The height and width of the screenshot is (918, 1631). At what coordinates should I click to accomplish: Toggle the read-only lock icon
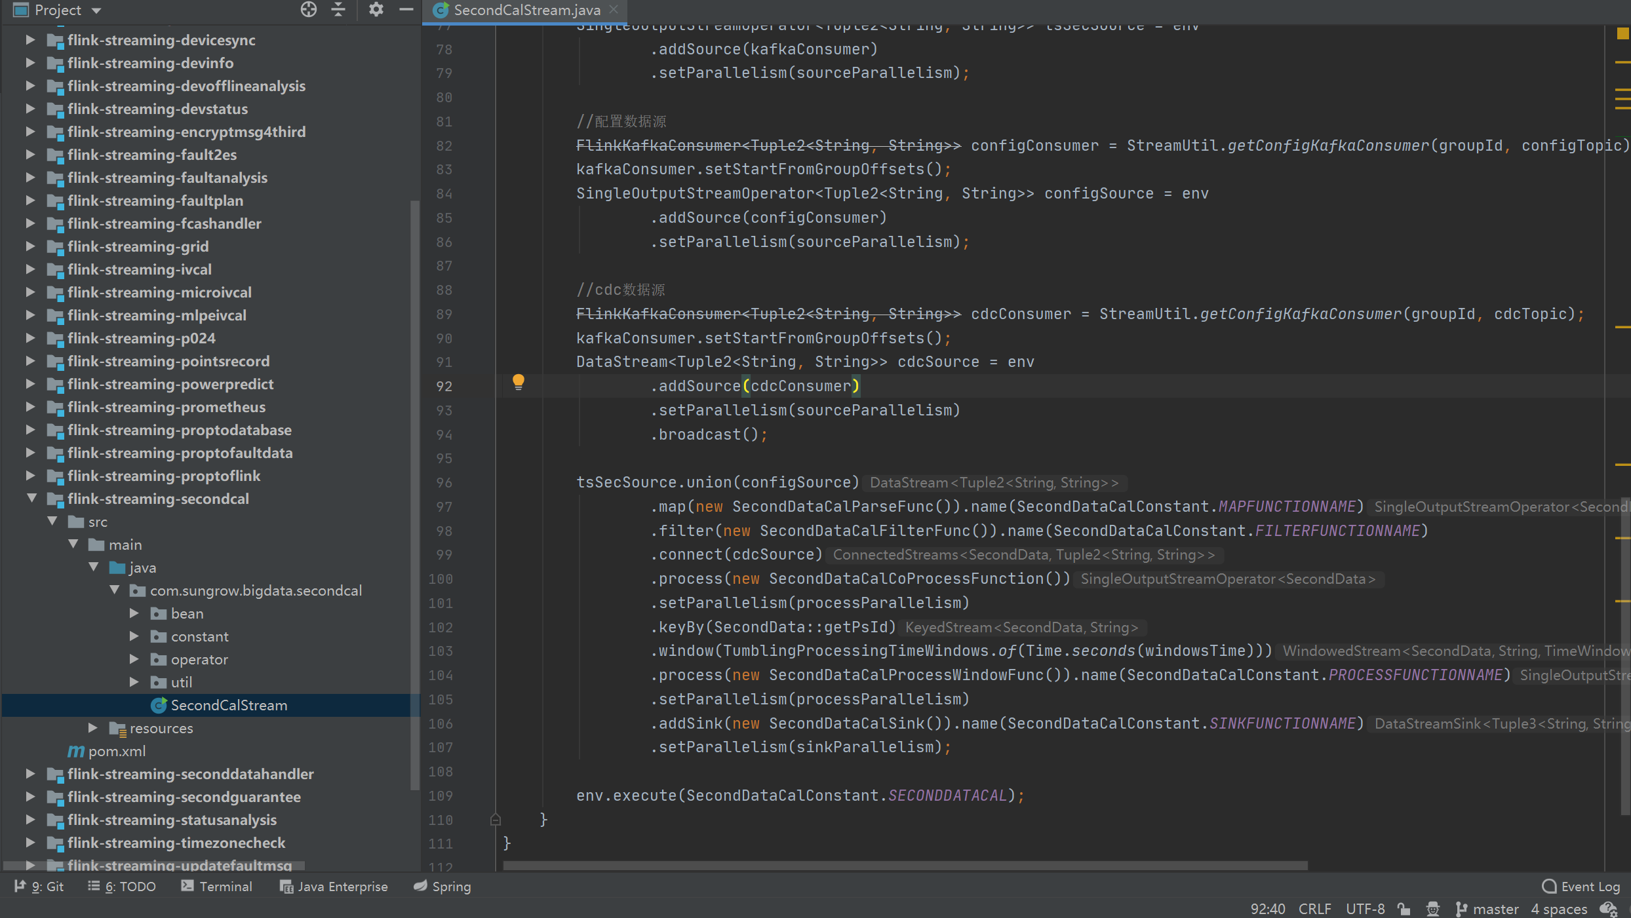point(1404,909)
